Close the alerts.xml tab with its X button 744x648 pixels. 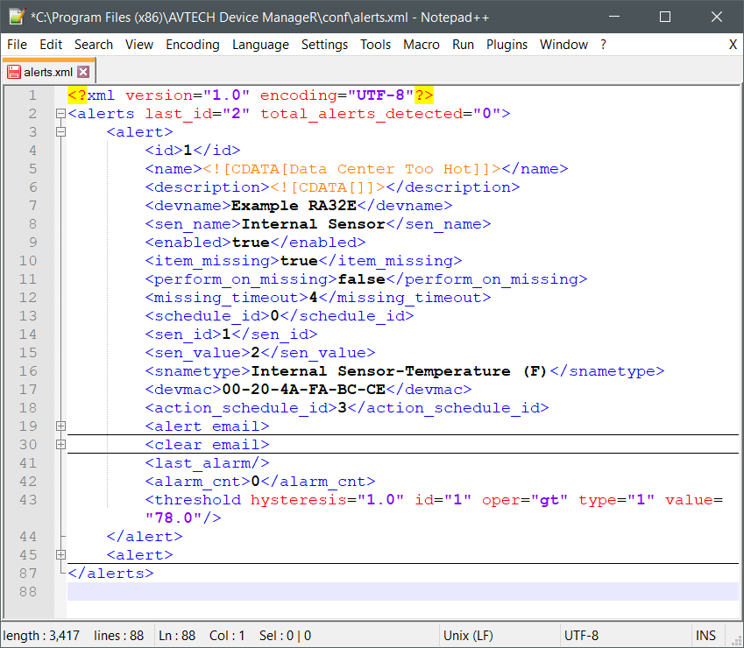83,72
